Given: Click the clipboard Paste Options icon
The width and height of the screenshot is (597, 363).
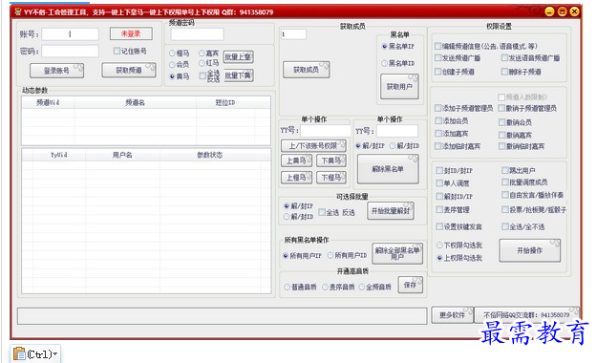Looking at the screenshot, I should (19, 353).
